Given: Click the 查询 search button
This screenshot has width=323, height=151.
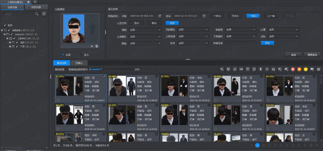Looking at the screenshot, I should click(293, 55).
